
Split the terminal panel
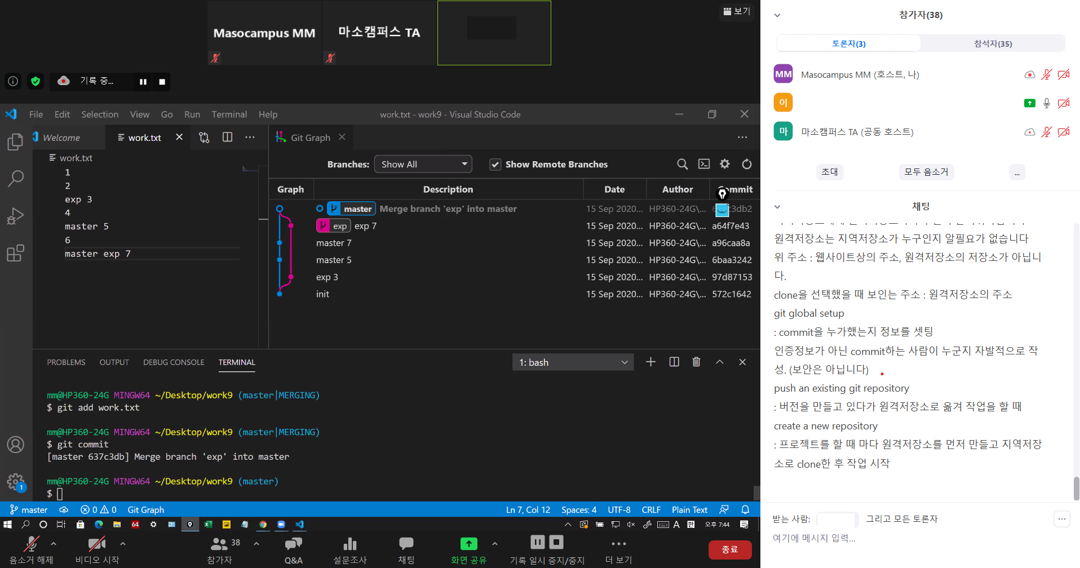tap(674, 362)
